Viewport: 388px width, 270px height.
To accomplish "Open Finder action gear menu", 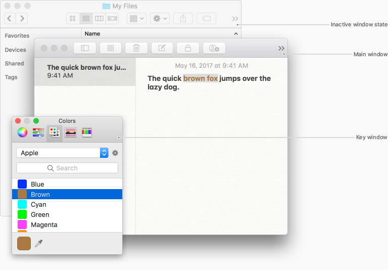I will coord(160,19).
